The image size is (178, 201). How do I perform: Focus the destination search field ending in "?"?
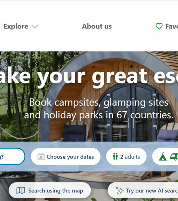(x=12, y=156)
